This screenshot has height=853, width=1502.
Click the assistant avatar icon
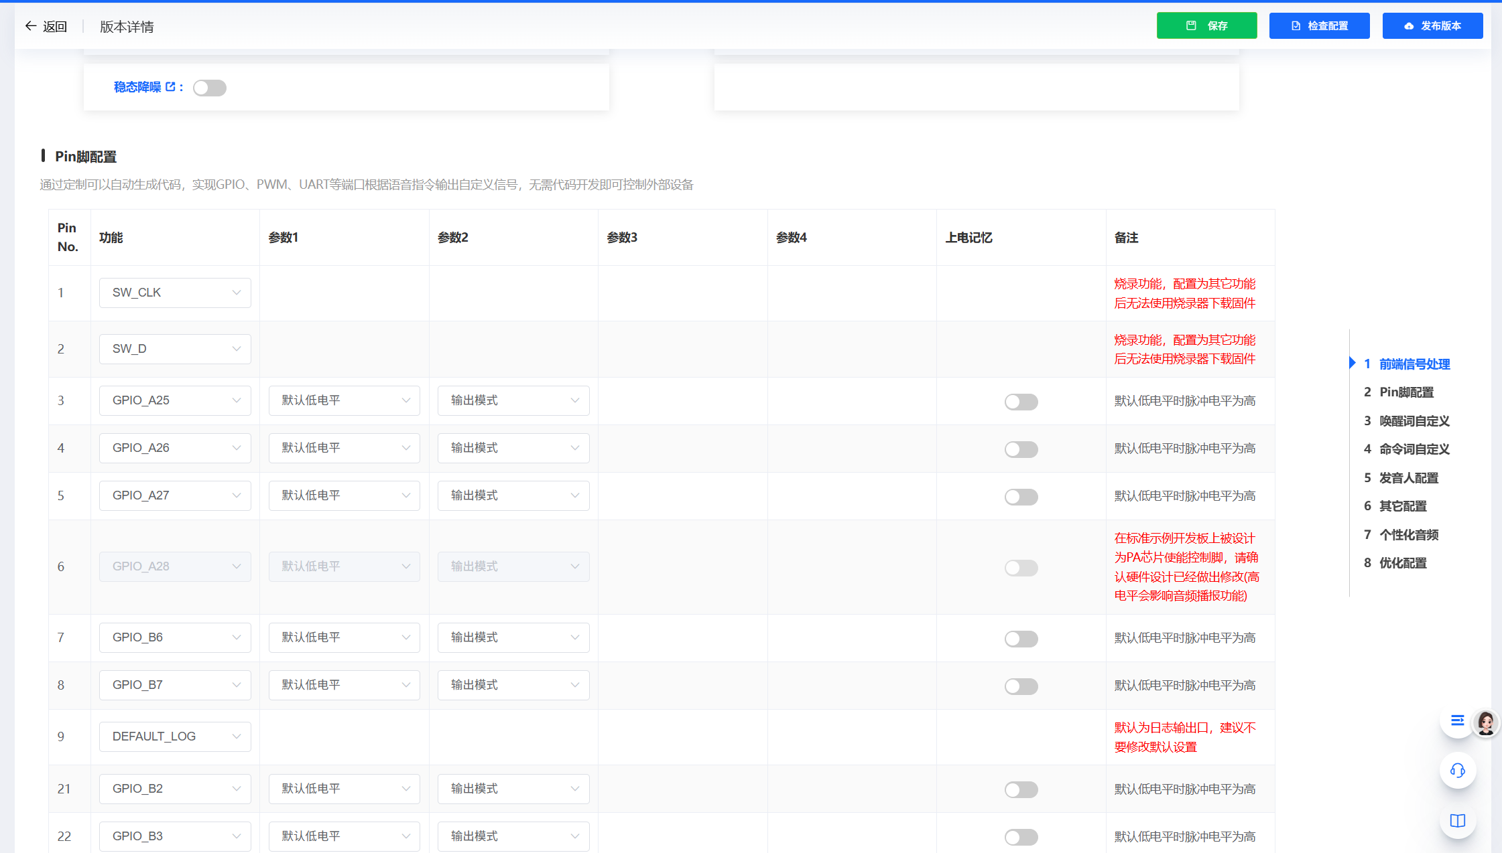1485,723
